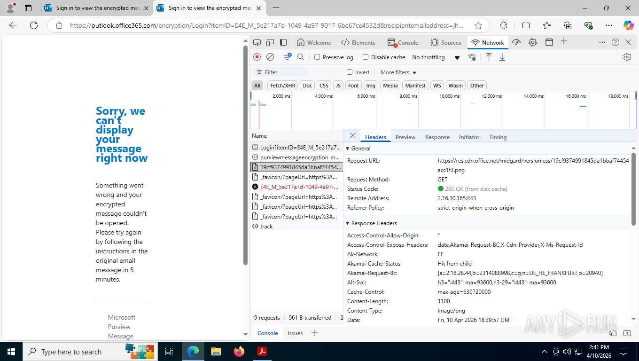Select purviewmessageencryption request row
The image size is (639, 361).
pos(296,157)
